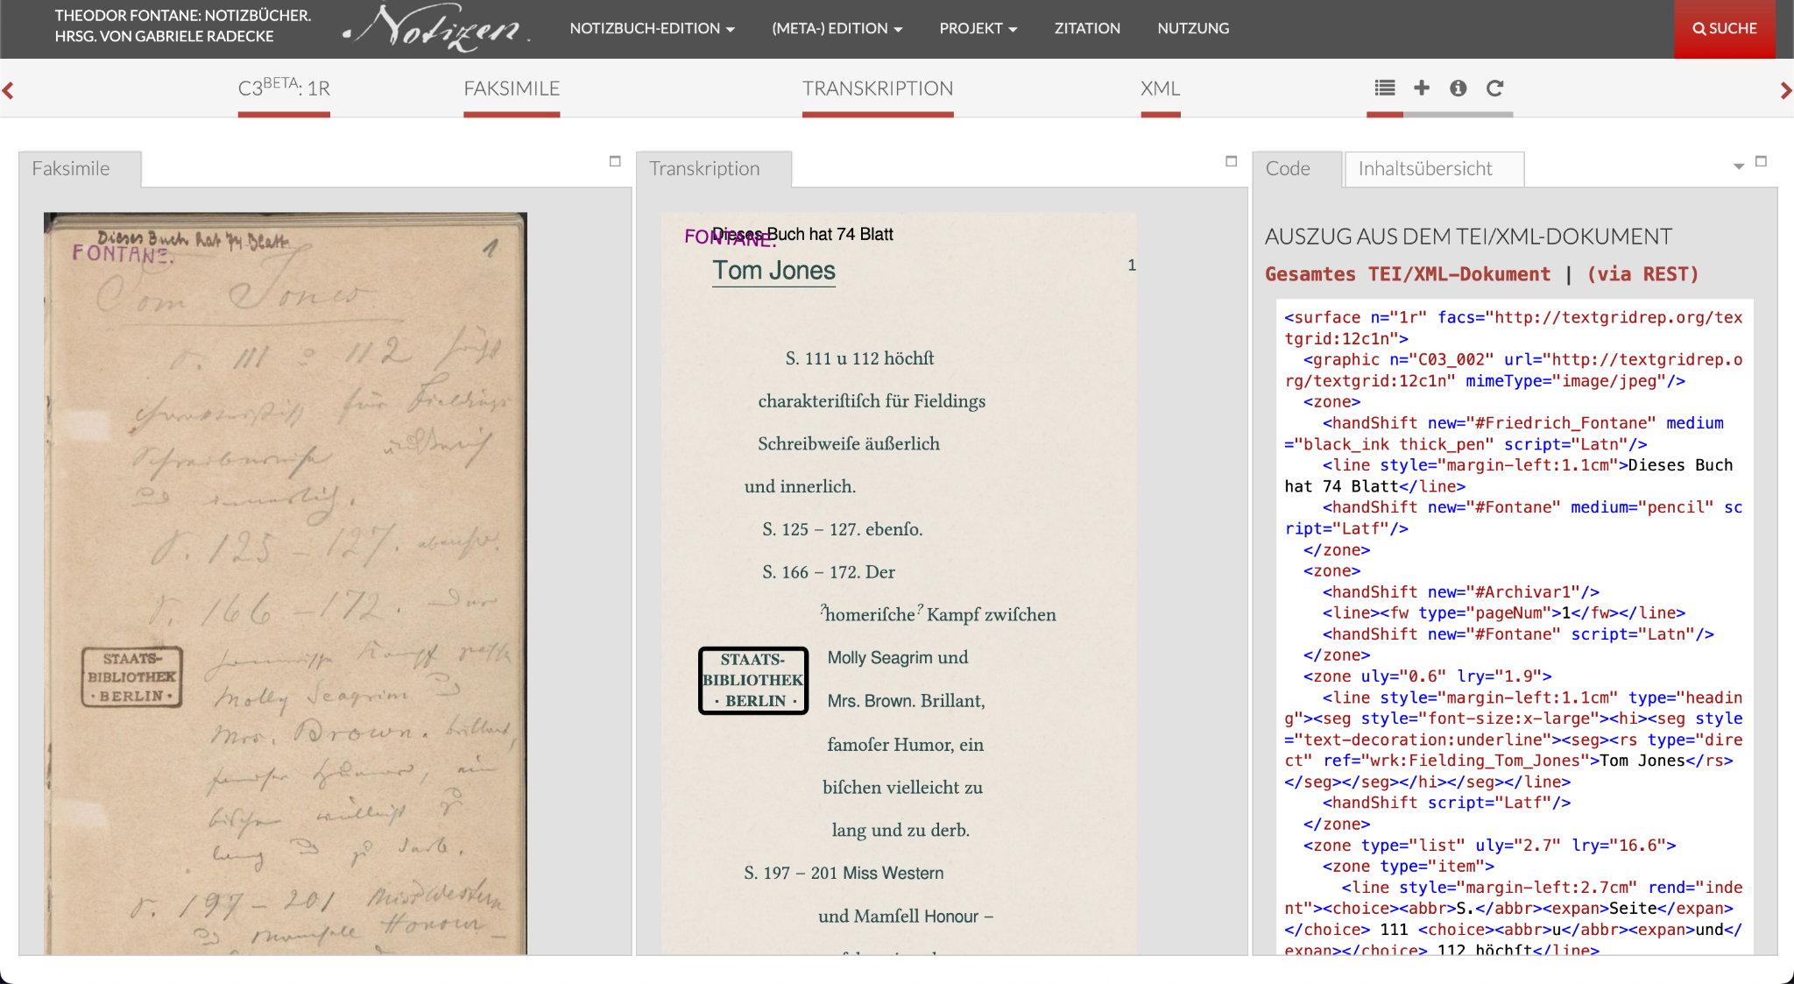This screenshot has height=984, width=1794.
Task: Click the line 'Mrs. Brown. Brillant,'
Action: 906,701
